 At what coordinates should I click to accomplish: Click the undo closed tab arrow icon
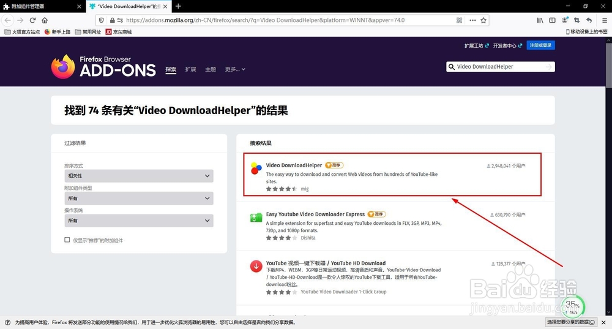[589, 20]
